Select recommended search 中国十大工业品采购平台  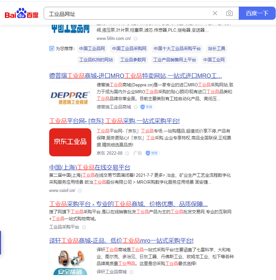point(177,48)
